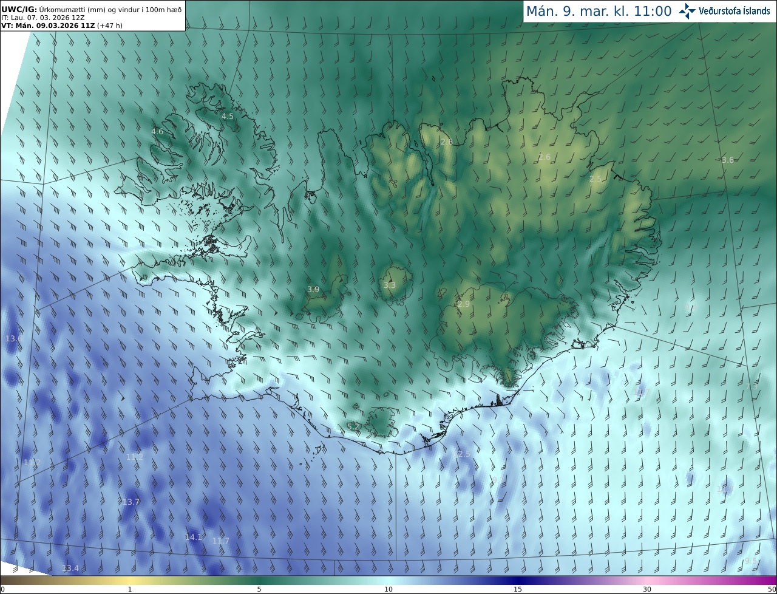The height and width of the screenshot is (594, 777).
Task: Click the color scale tick labeled 30
Action: [647, 589]
